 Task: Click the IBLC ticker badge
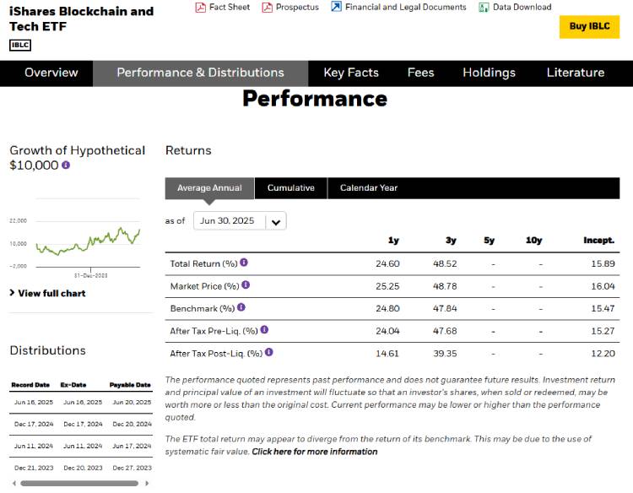coord(20,45)
